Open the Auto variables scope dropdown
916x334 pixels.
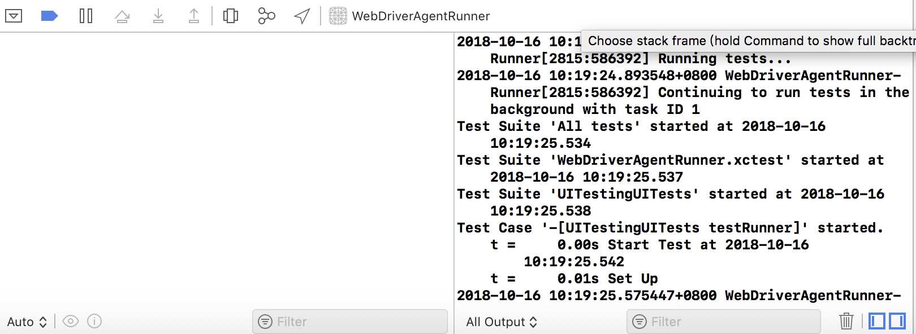[x=27, y=322]
